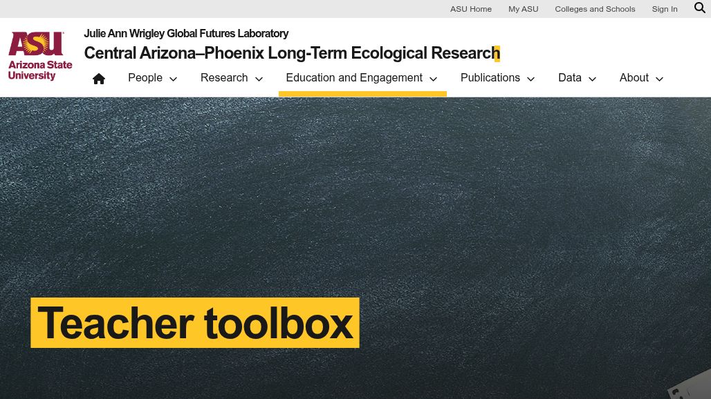Open the Research menu
This screenshot has height=399, width=711.
pos(224,78)
